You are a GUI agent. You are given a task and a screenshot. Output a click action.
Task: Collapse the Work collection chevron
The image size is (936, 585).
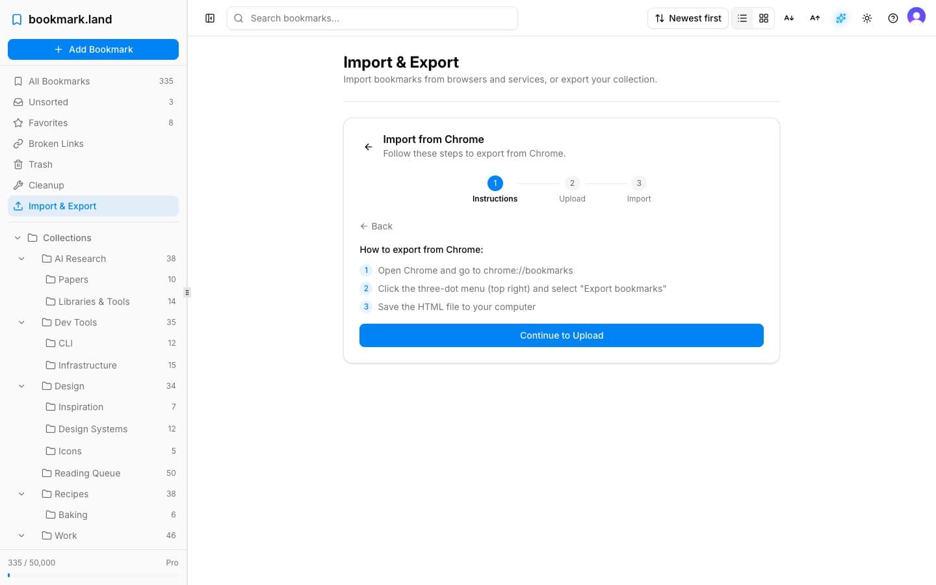[x=21, y=536]
